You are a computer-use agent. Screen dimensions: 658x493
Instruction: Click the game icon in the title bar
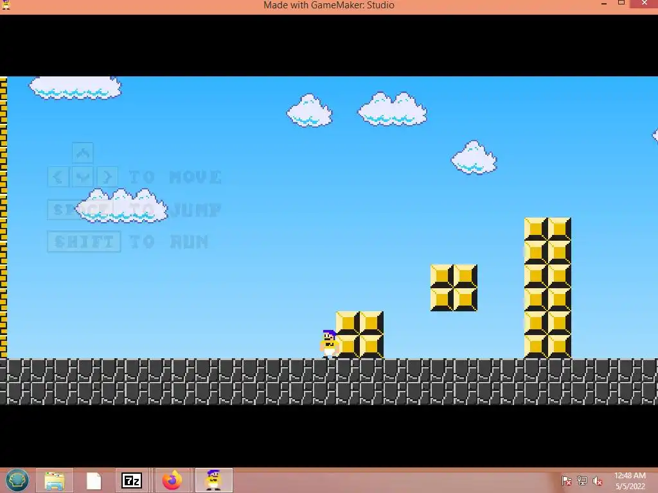(x=6, y=4)
